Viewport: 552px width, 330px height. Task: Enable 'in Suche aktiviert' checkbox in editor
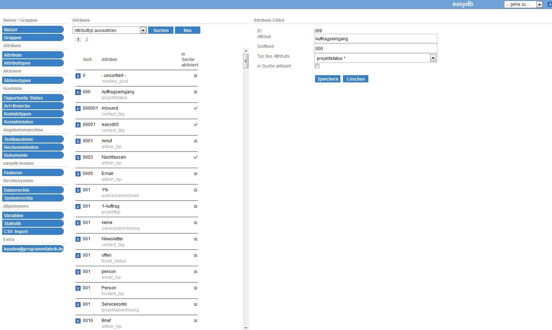coord(317,66)
